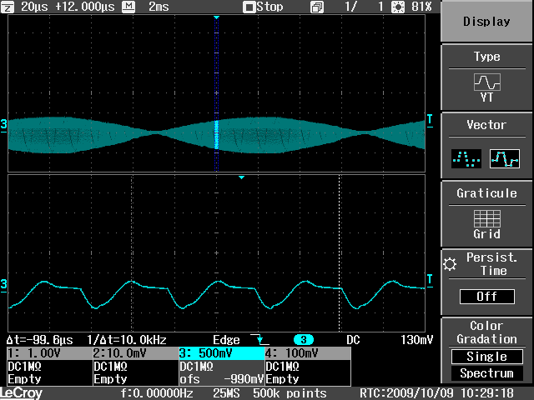
Task: Click the blue zoom box in upper trace
Action: (x=216, y=94)
